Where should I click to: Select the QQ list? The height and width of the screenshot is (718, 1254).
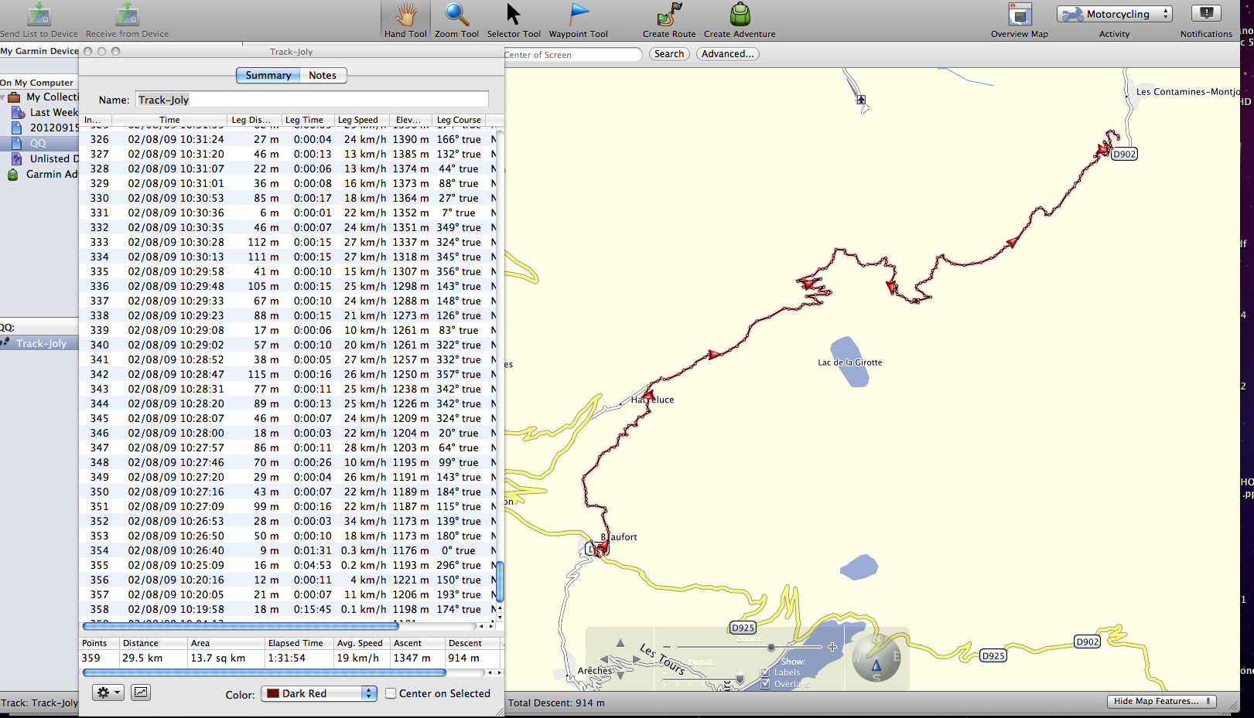point(38,143)
